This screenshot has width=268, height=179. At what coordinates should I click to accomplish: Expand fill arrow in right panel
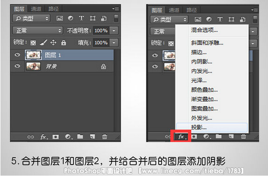[x=253, y=43]
